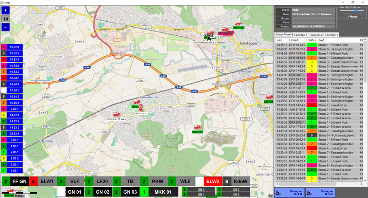368x198 pixels.
Task: Zoom in the map with plus button
Action: pos(5,10)
